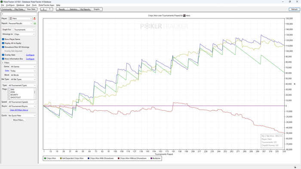Click the More Filters button
The image size is (301, 169).
click(18, 120)
